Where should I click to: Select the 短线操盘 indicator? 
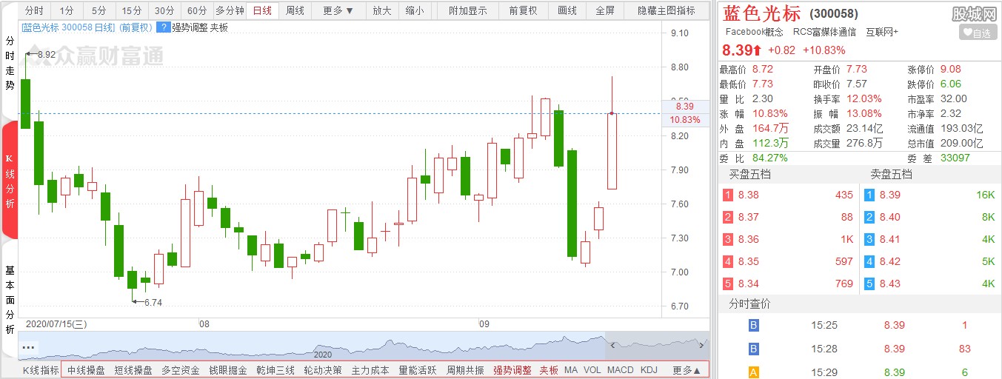(133, 370)
